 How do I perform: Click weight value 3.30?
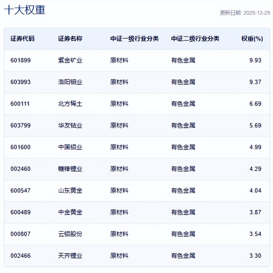tap(255, 256)
